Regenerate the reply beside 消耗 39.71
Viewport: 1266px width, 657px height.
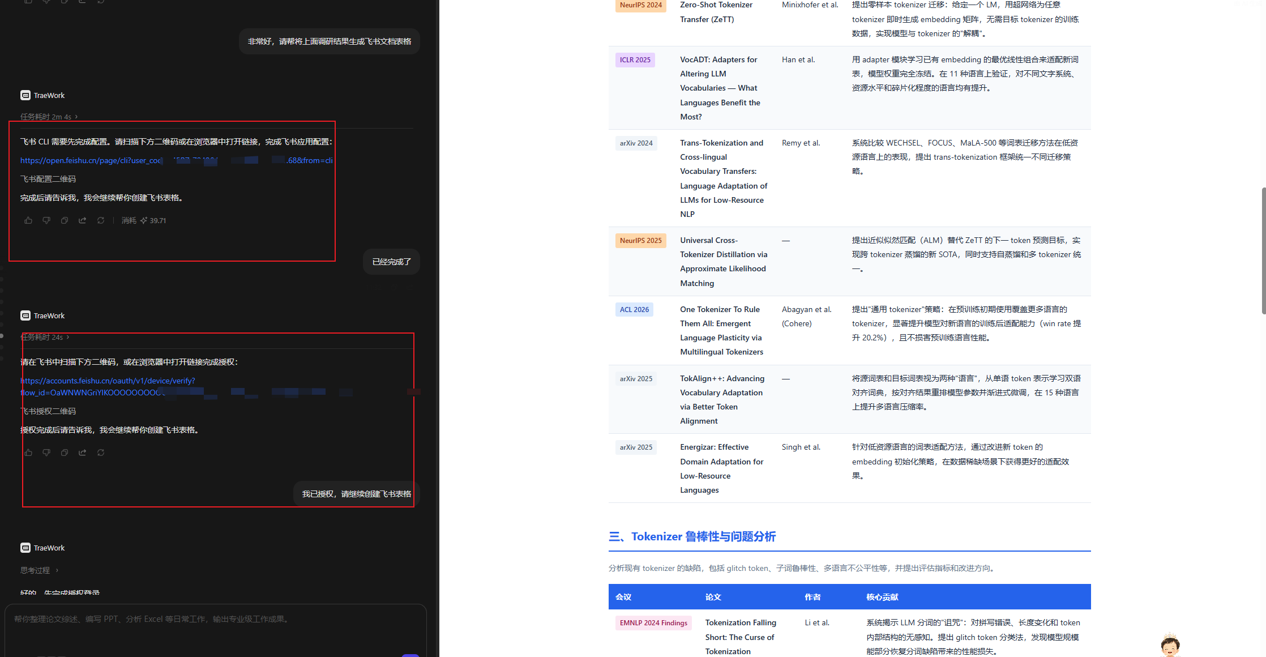click(x=101, y=220)
